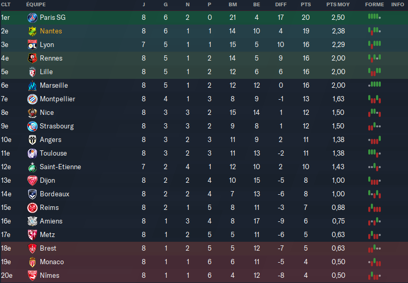Click the Monaco club crest
Screen dimensions: 408x283
pos(32,262)
